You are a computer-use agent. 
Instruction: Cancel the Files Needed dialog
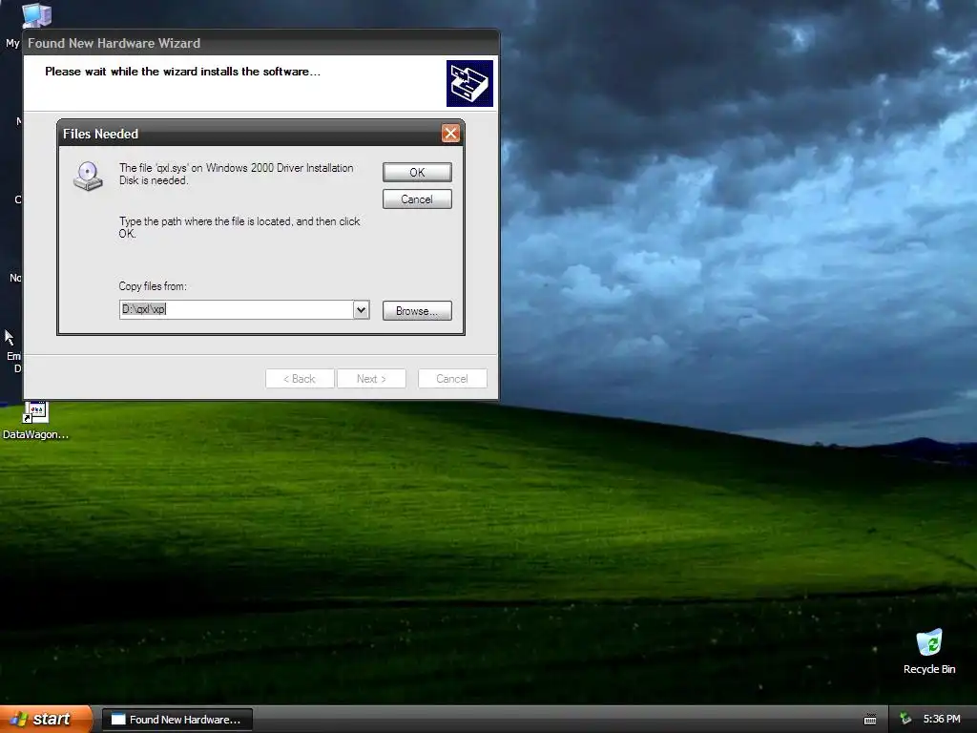(x=417, y=199)
